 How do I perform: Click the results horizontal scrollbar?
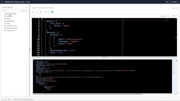[x=88, y=94]
